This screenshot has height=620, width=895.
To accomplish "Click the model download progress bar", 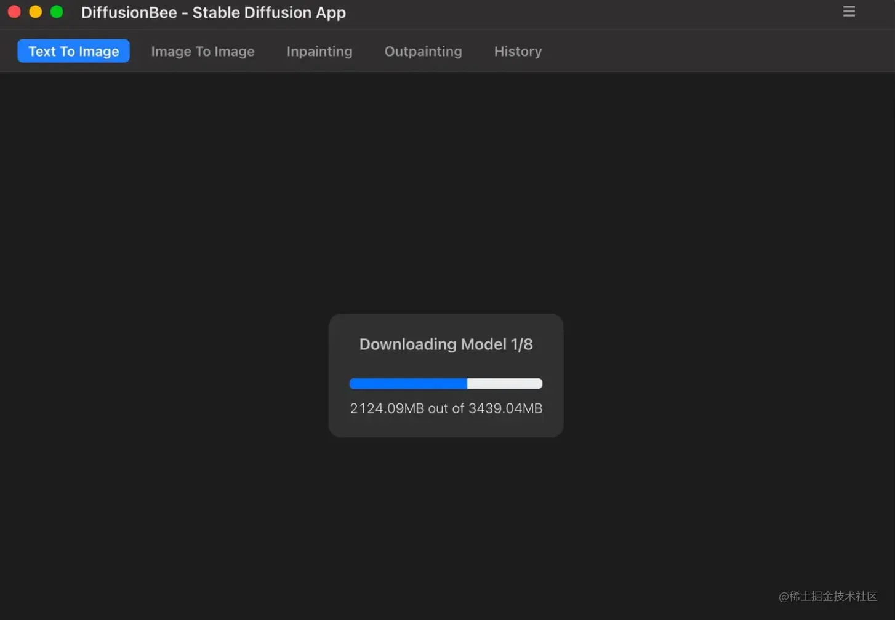I will [x=446, y=384].
